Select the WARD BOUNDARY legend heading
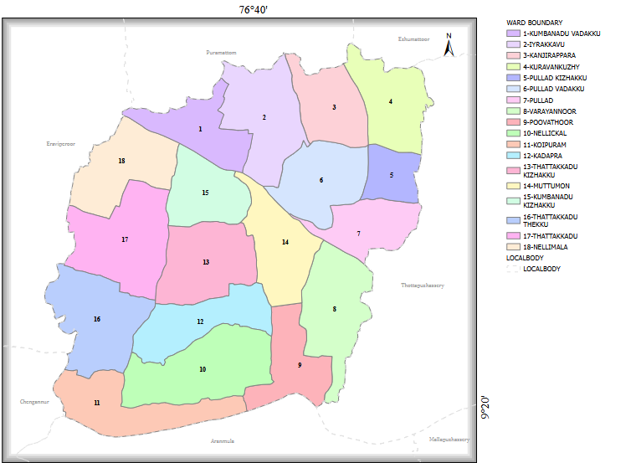This screenshot has width=636, height=463. [x=534, y=23]
